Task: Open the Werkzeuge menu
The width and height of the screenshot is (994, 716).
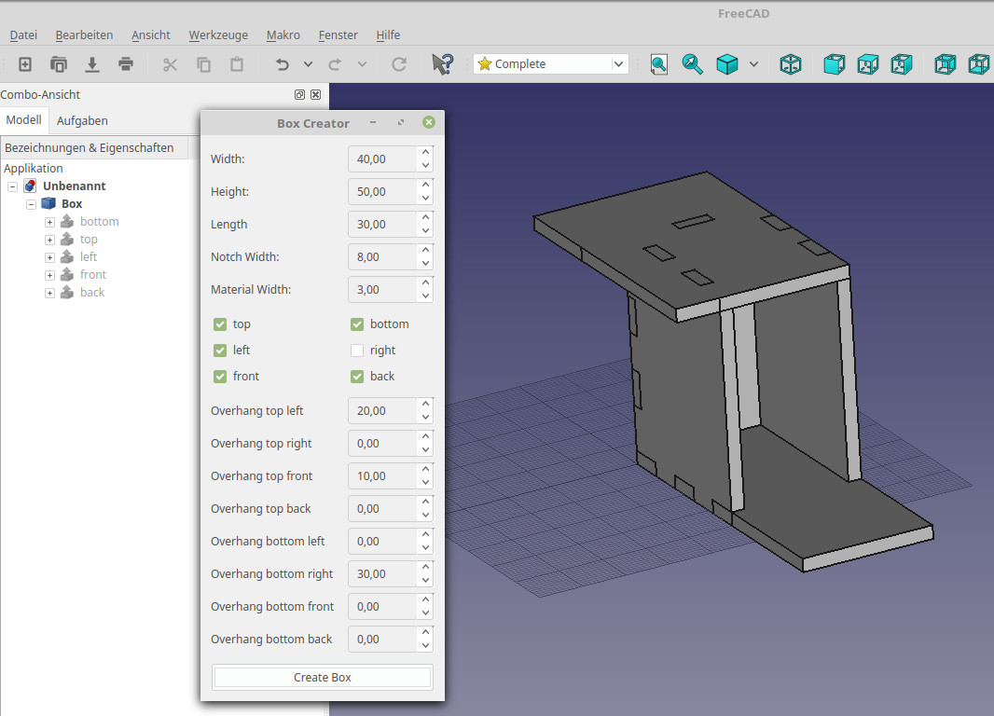Action: click(218, 34)
